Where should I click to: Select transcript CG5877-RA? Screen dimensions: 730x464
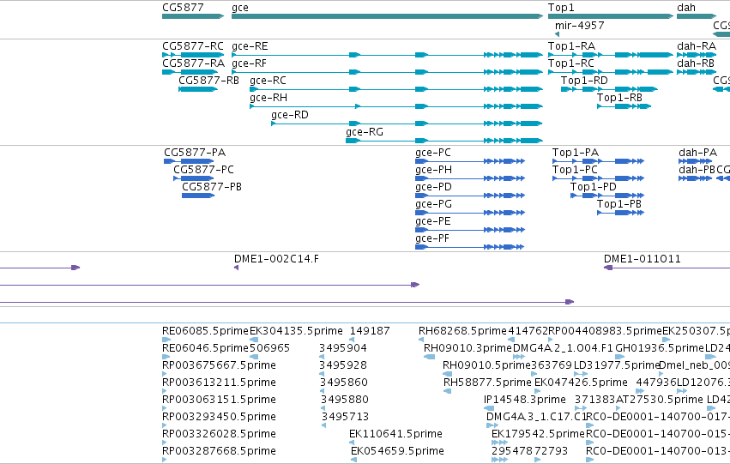click(190, 72)
